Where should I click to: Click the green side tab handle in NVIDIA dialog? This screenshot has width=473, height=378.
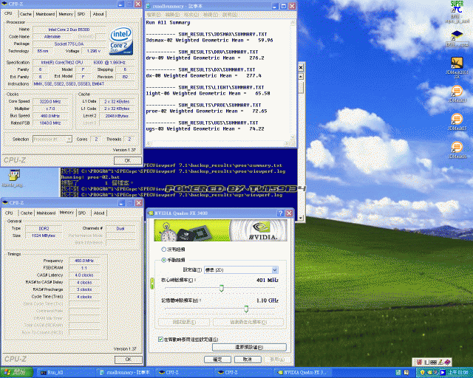point(152,283)
